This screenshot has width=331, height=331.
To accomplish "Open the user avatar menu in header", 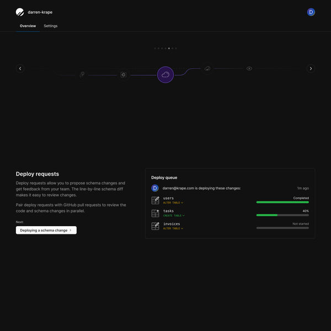I will (x=311, y=12).
